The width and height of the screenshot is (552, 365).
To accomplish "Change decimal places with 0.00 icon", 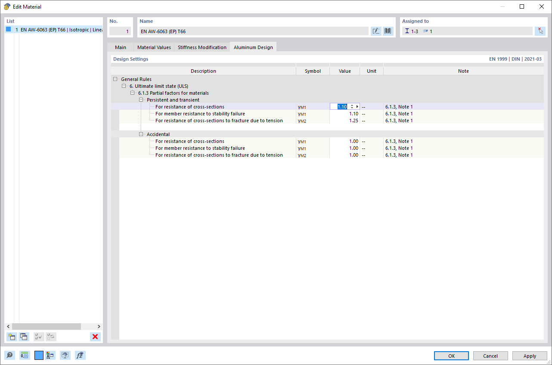I will coord(24,355).
